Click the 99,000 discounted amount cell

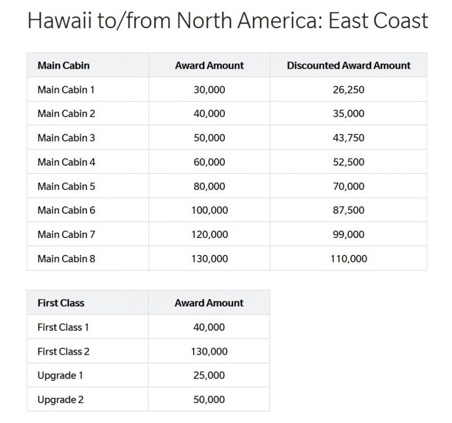[x=348, y=234]
